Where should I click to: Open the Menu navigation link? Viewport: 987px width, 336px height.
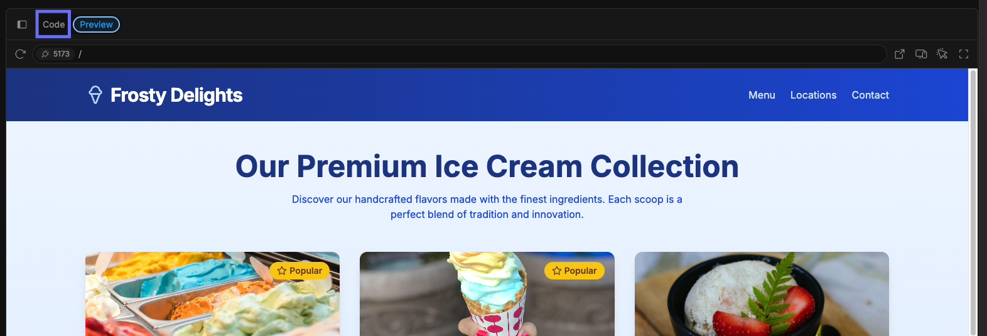(x=762, y=95)
